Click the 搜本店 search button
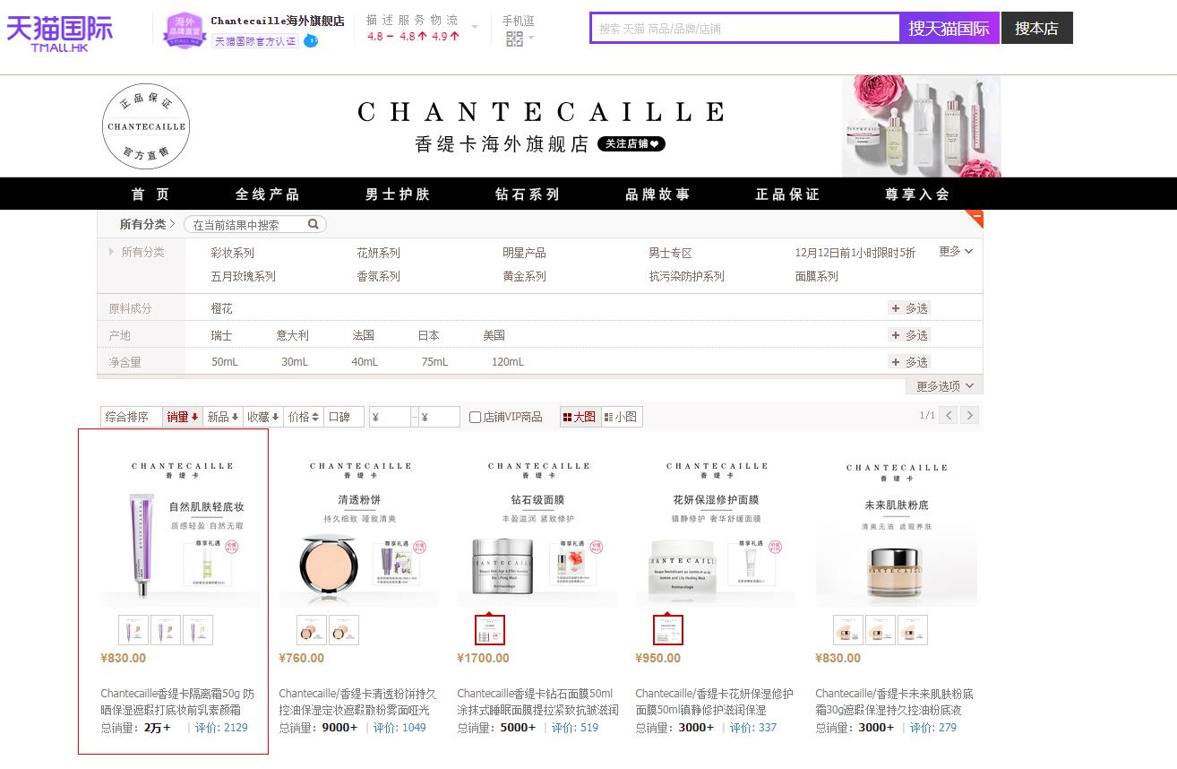1177x769 pixels. click(x=1036, y=28)
